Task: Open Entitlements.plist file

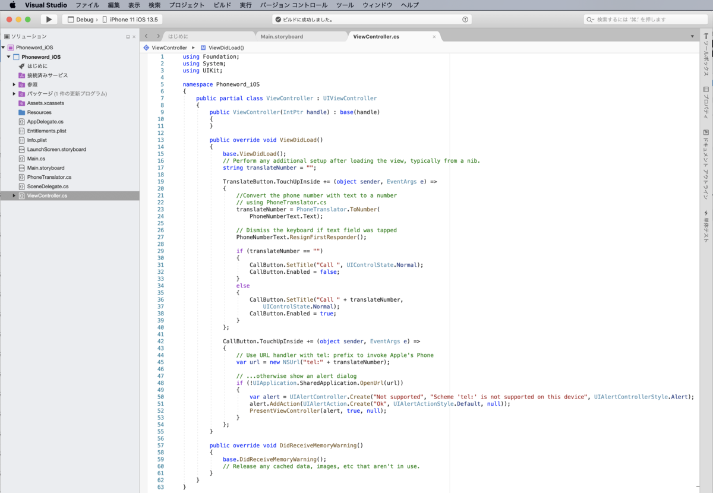Action: tap(46, 131)
